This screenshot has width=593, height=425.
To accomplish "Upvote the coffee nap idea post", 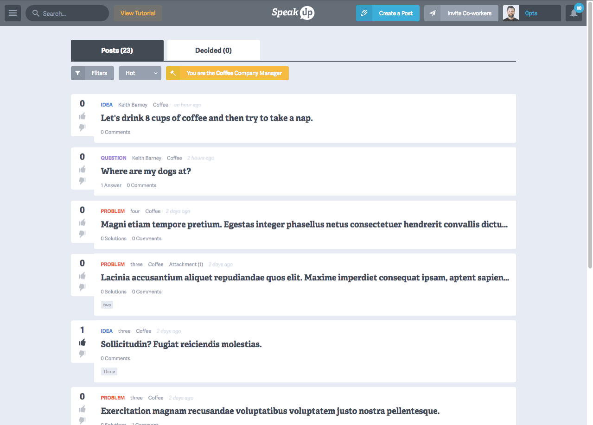I will (83, 116).
